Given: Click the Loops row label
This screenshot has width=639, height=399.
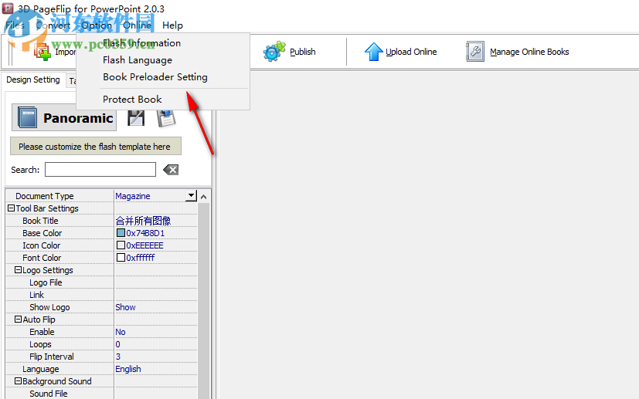Looking at the screenshot, I should 40,344.
